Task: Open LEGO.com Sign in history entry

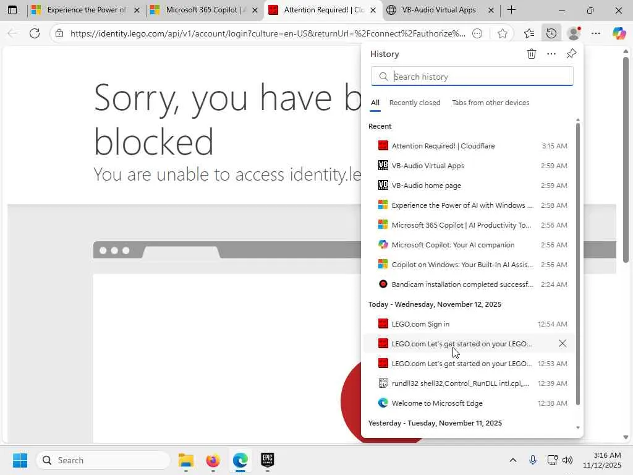Action: (x=469, y=324)
